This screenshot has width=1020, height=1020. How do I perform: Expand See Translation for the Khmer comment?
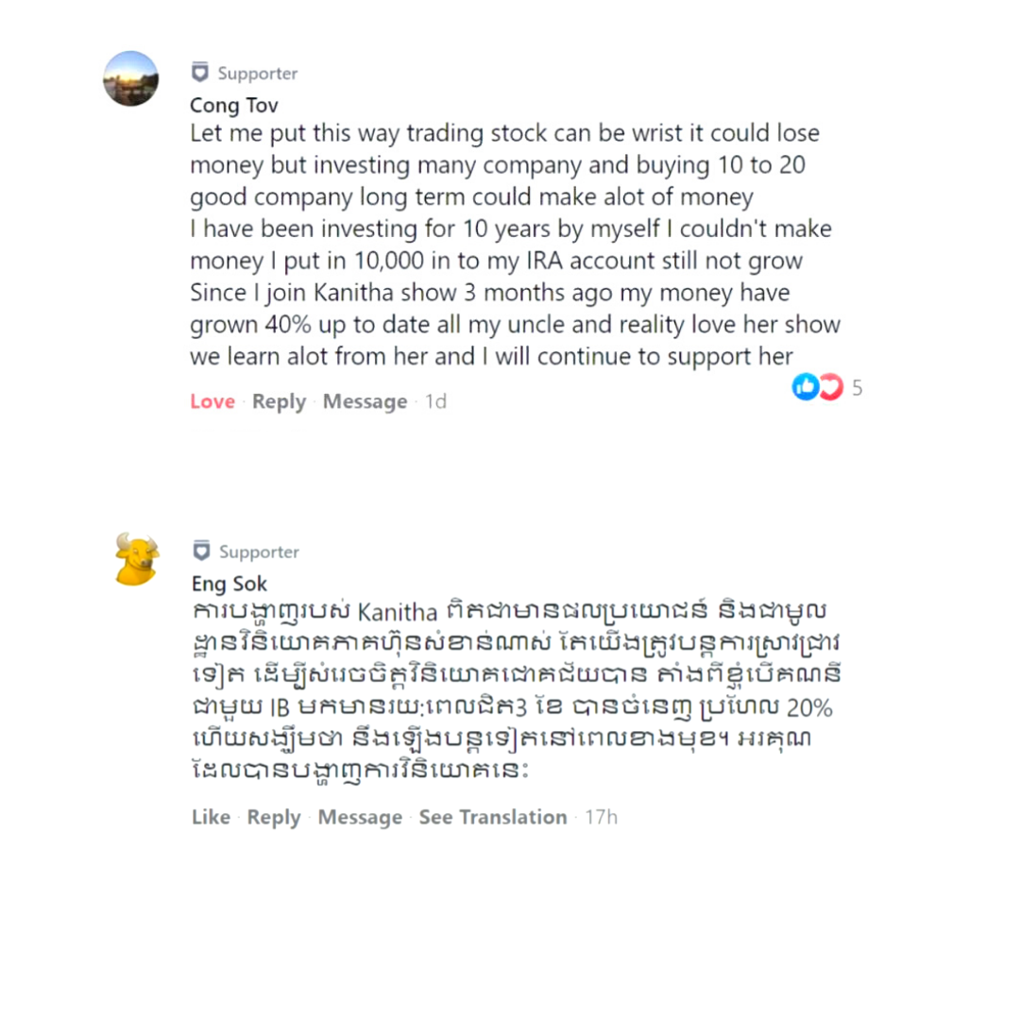click(x=493, y=817)
